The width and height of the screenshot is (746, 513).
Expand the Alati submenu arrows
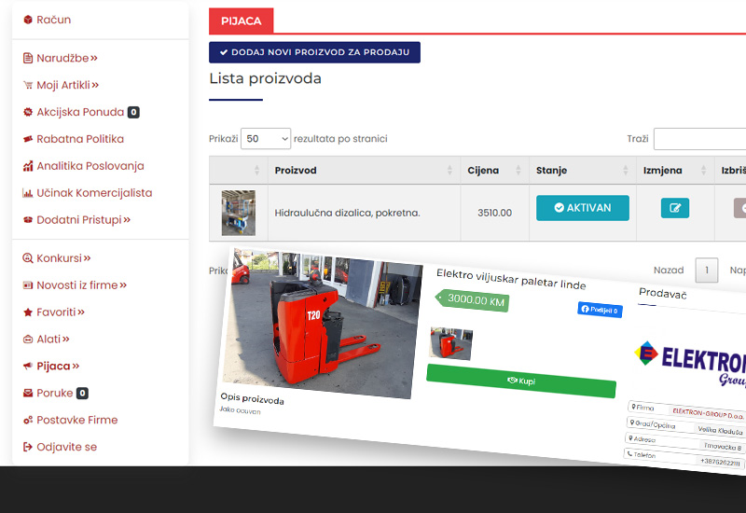pos(65,340)
